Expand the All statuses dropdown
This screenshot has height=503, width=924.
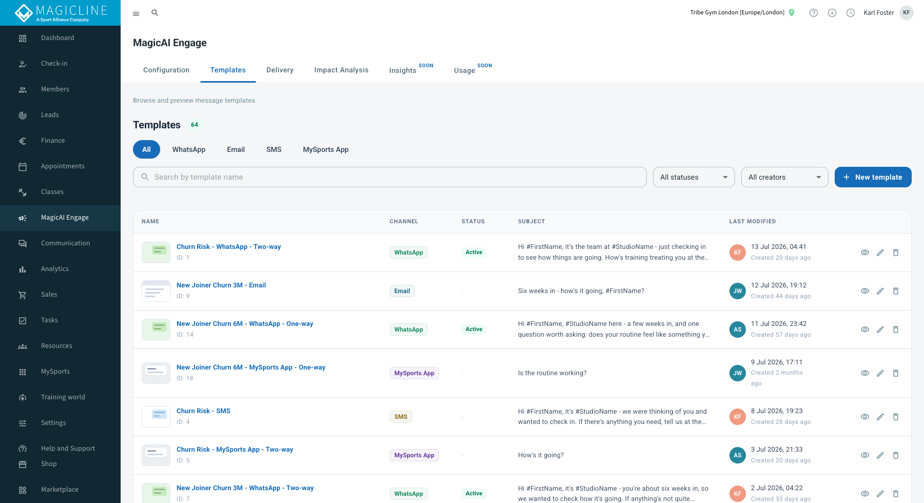point(694,177)
